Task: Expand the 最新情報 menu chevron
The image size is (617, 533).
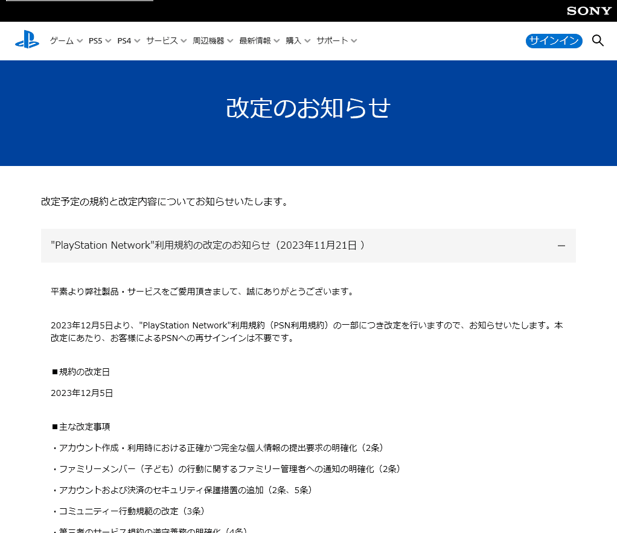Action: (277, 41)
